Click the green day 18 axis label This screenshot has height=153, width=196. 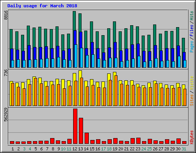coord(109,149)
